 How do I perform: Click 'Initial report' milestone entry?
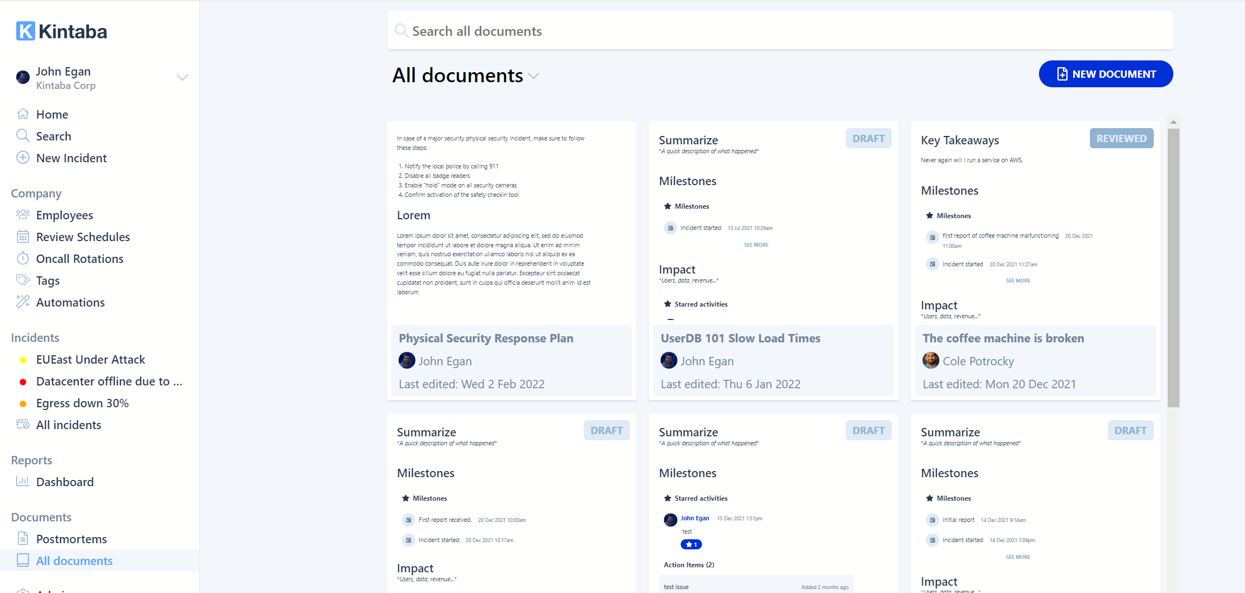[x=958, y=520]
